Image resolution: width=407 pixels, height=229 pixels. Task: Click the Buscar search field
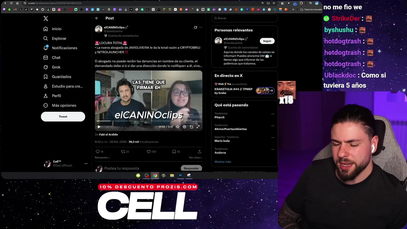245,18
